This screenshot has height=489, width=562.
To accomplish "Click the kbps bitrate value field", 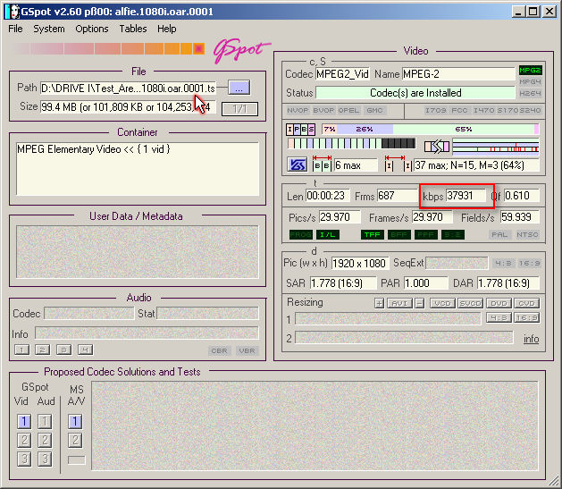I will (466, 196).
